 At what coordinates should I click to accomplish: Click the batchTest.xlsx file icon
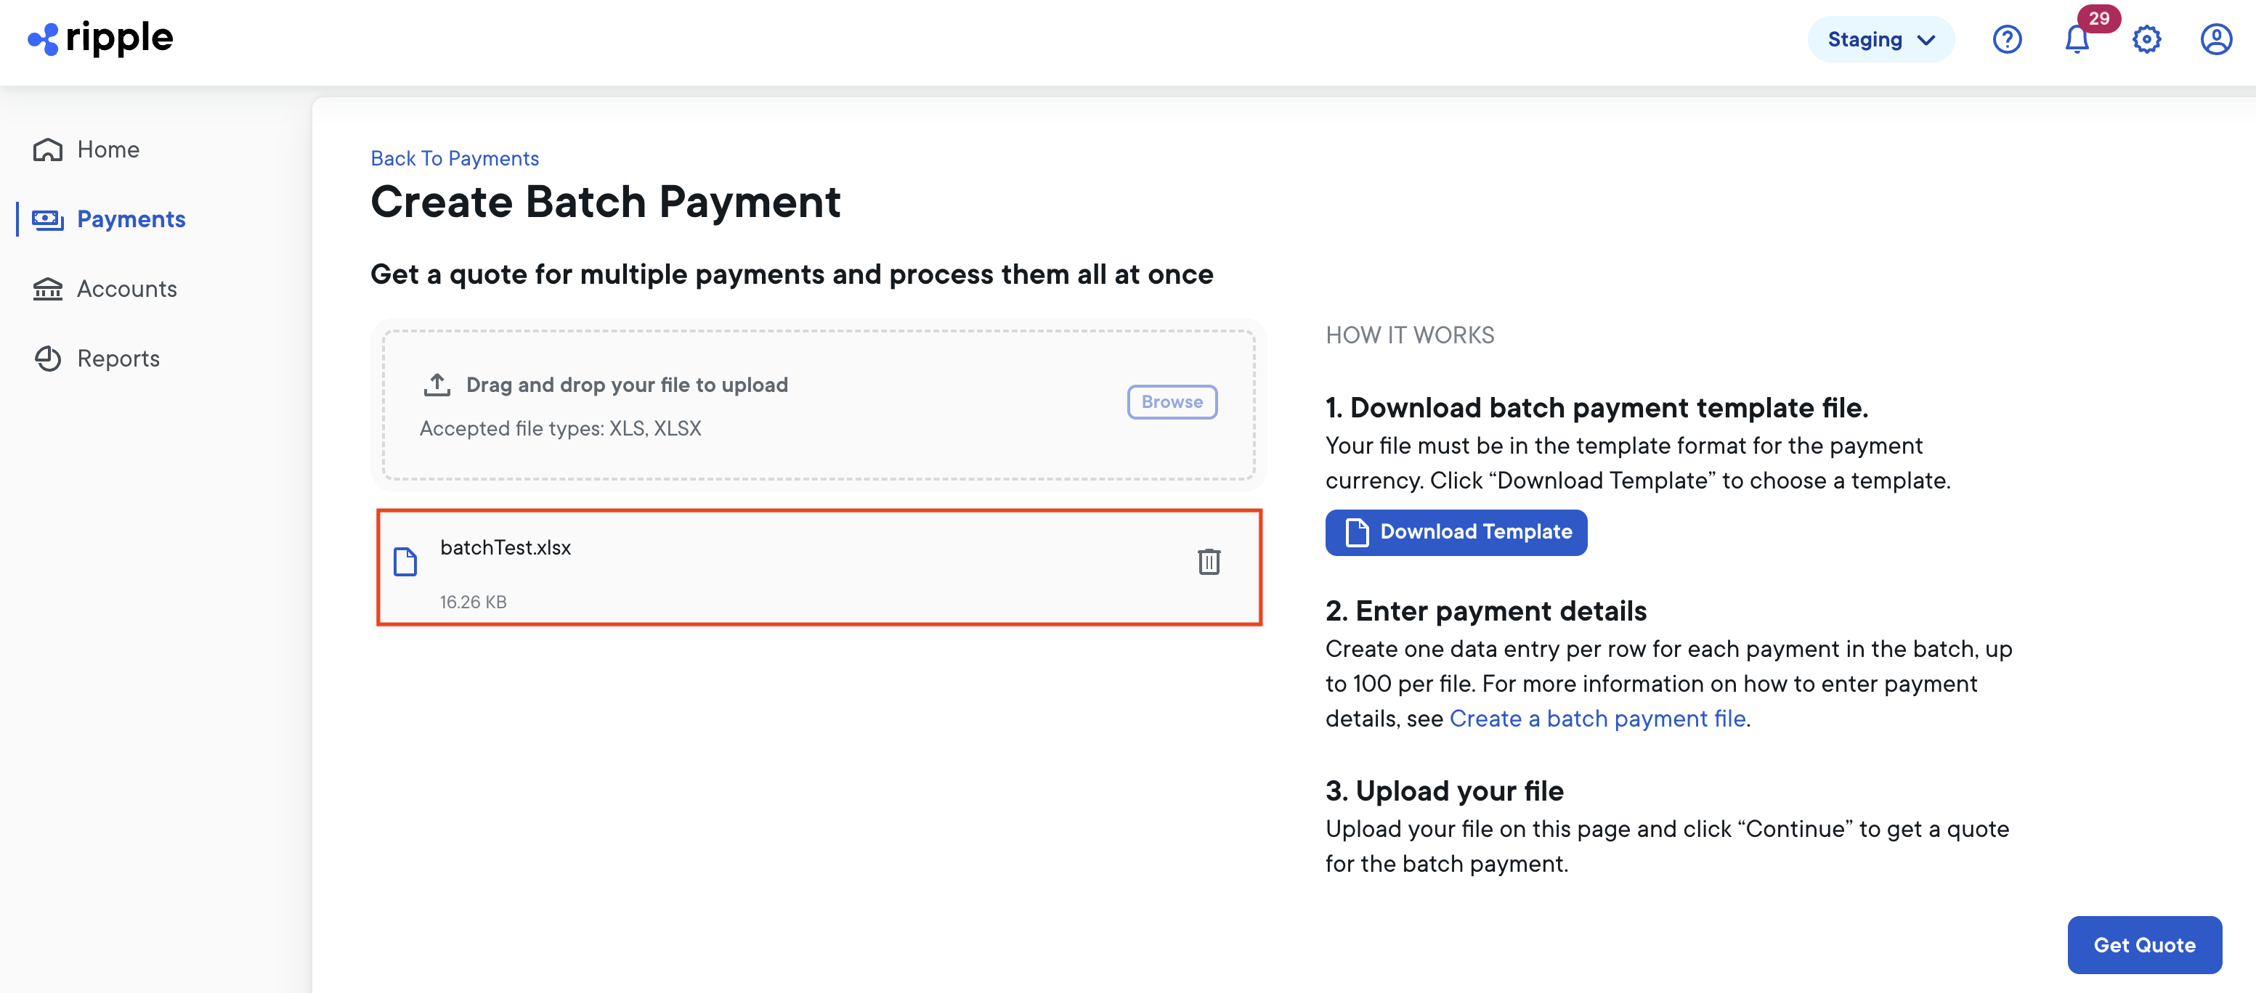tap(405, 563)
